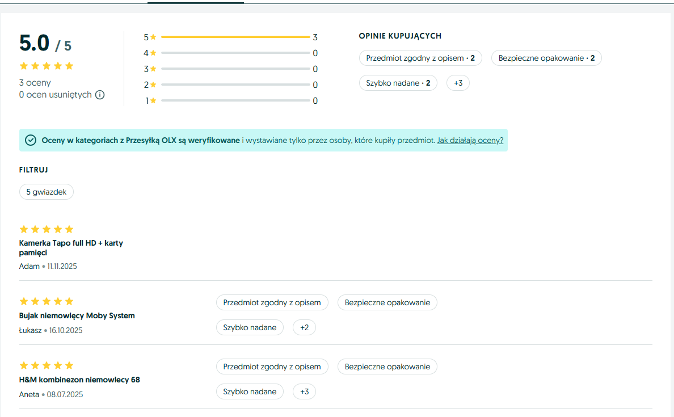Click the 1-star row star icon
The image size is (674, 417).
pyautogui.click(x=153, y=101)
